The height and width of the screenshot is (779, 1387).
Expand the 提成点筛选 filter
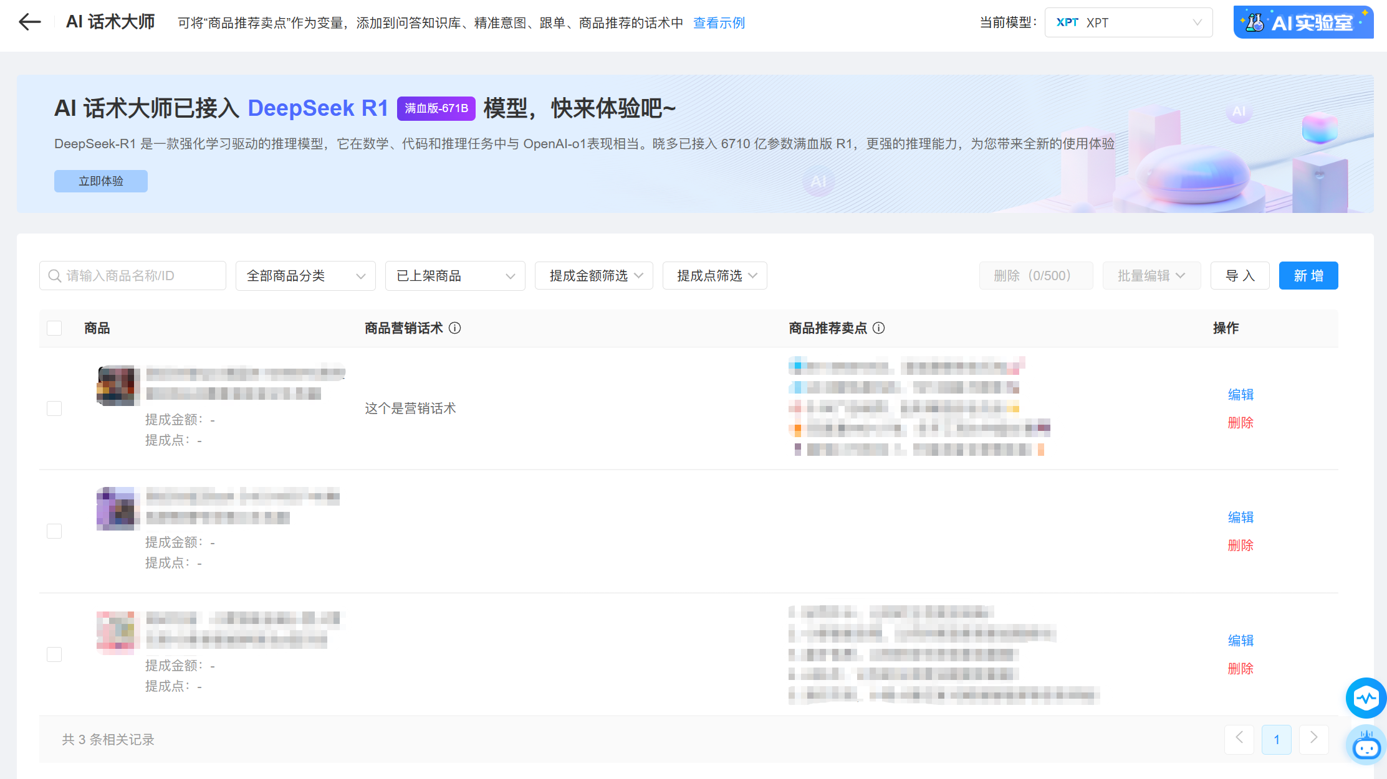click(x=715, y=276)
